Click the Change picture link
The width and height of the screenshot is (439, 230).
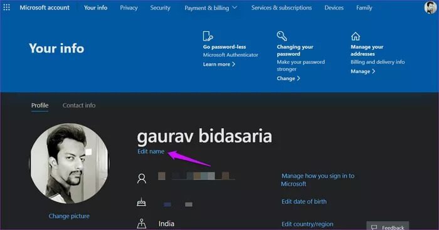69,216
